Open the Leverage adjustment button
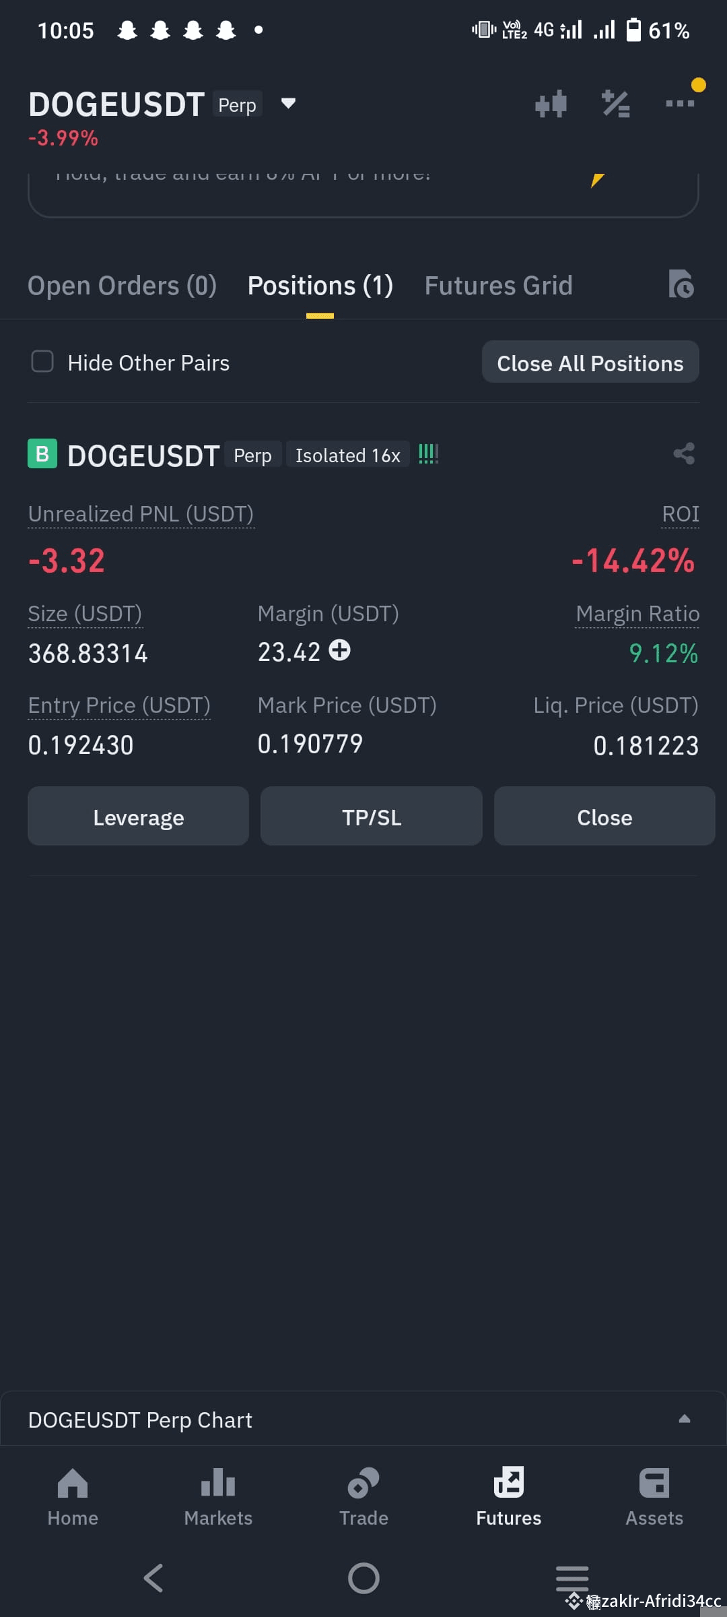 (137, 817)
